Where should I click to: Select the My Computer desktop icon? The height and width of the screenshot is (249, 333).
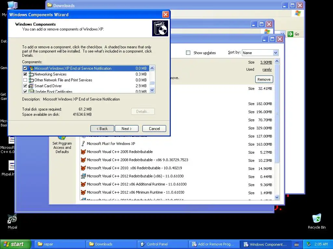[x=12, y=5]
